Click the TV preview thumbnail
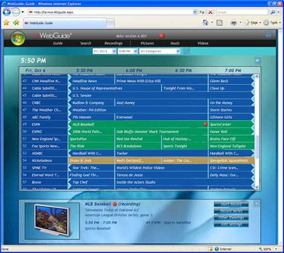Image resolution: width=284 pixels, height=253 pixels. click(x=52, y=221)
